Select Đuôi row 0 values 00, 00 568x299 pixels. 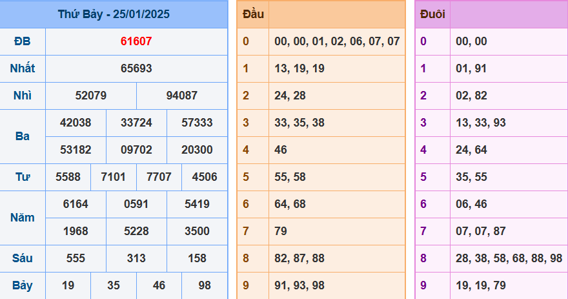471,41
